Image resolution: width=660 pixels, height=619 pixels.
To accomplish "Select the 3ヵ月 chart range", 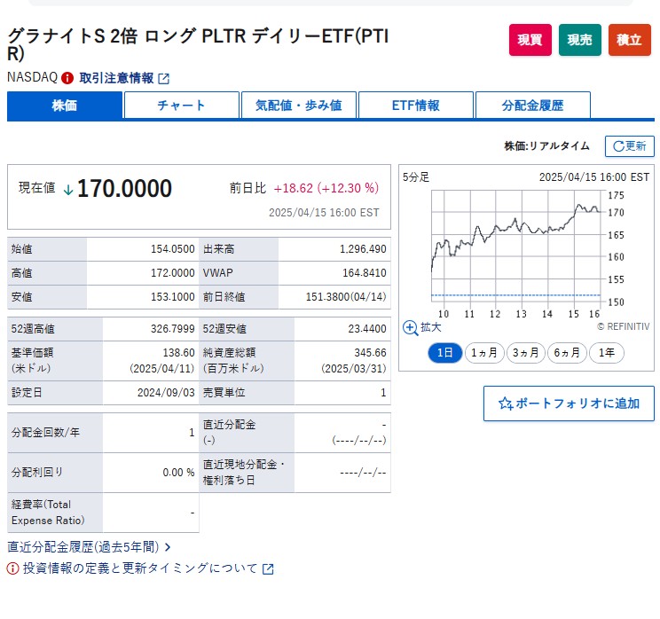I will 526,353.
